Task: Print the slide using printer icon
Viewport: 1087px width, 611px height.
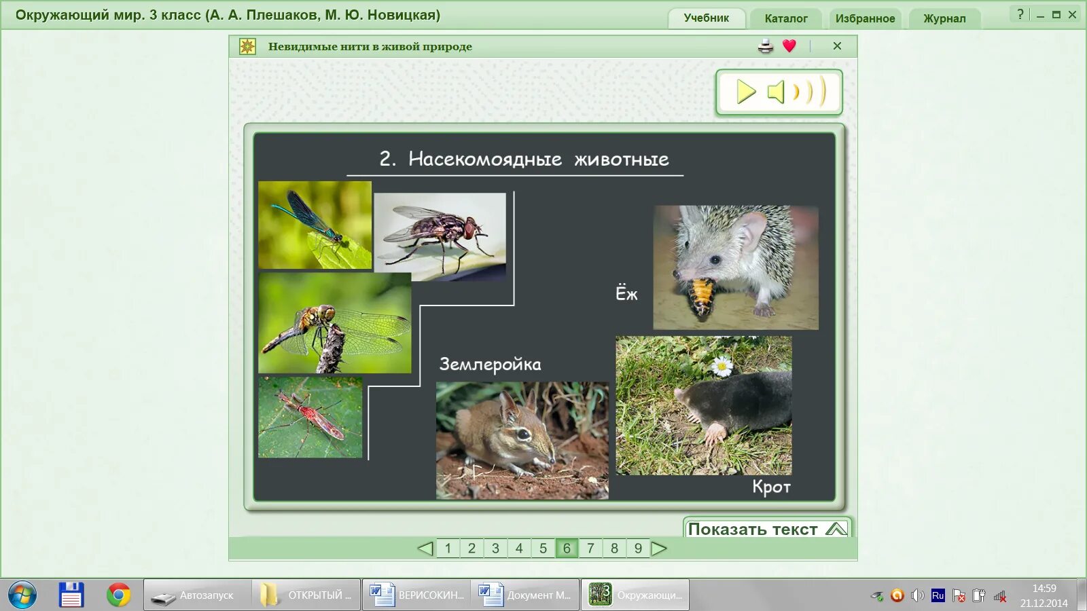Action: coord(766,46)
